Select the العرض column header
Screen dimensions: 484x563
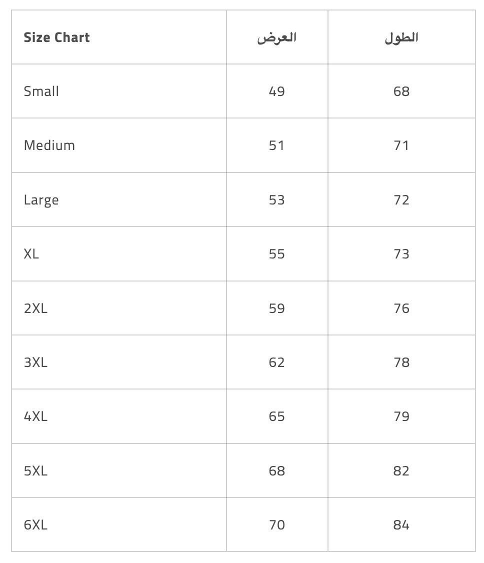click(276, 37)
